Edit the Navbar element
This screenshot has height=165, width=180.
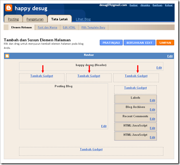[170, 56]
